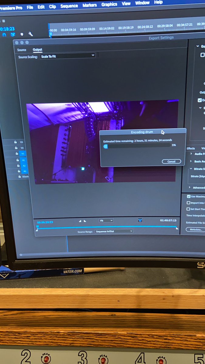Switch to the Source tab
205x364 pixels.
[x=22, y=50]
